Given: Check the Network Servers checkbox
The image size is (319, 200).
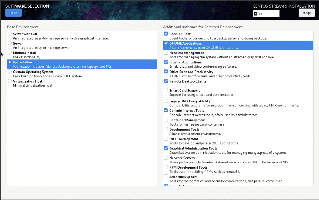Looking at the screenshot, I should click(x=166, y=158).
